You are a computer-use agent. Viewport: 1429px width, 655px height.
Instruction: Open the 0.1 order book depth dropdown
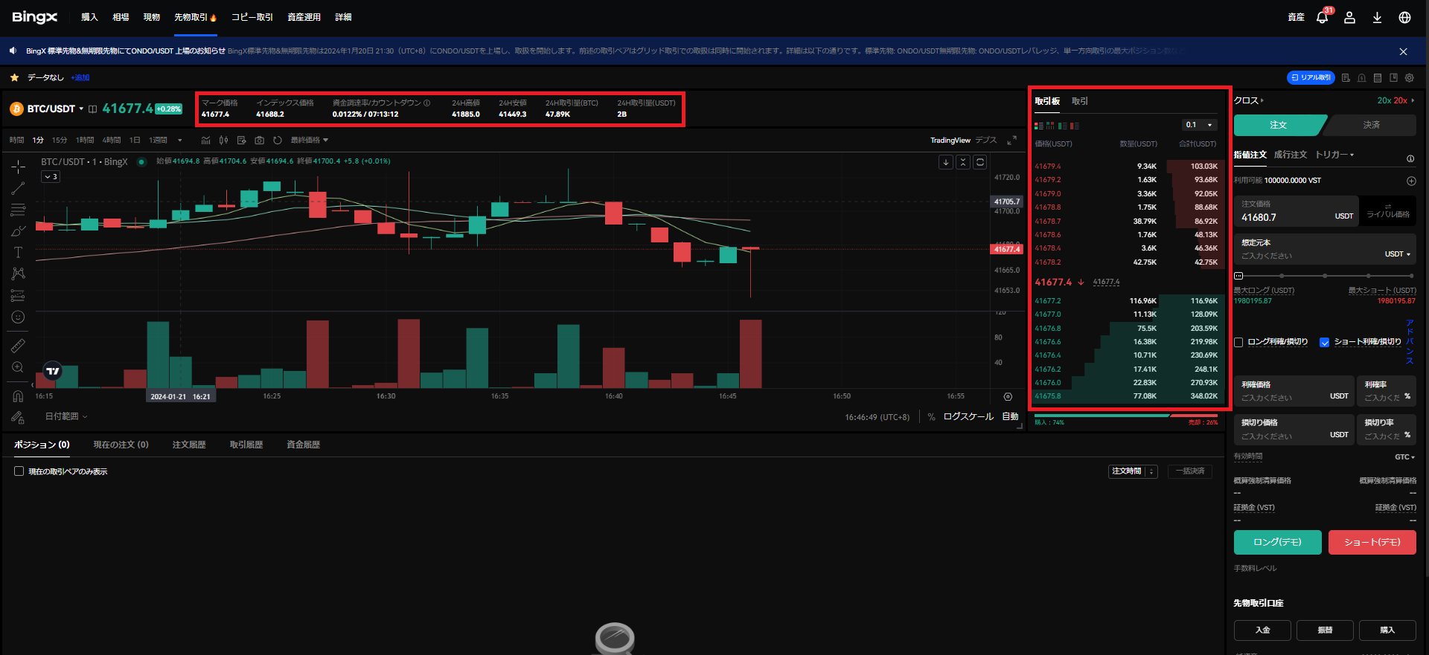click(x=1200, y=125)
